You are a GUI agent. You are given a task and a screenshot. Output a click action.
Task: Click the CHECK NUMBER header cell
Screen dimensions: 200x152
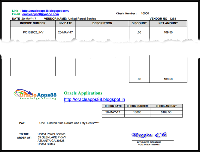137,106
